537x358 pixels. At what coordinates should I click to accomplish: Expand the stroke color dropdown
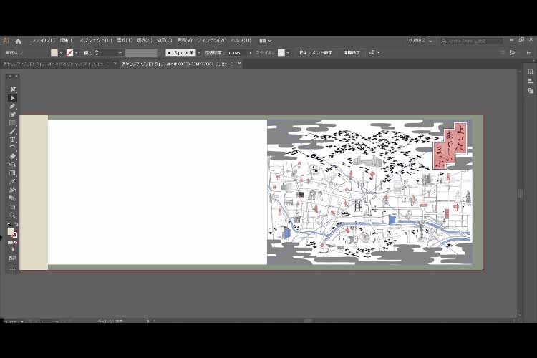pyautogui.click(x=77, y=52)
